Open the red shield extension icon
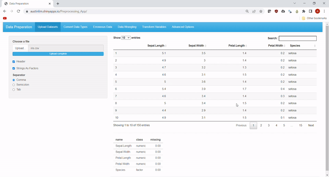 coord(276,12)
